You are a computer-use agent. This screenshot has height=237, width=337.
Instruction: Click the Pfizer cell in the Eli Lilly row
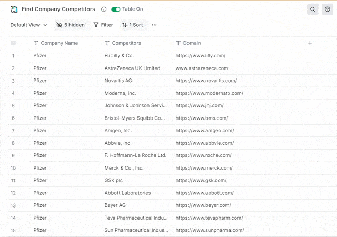[x=40, y=56]
